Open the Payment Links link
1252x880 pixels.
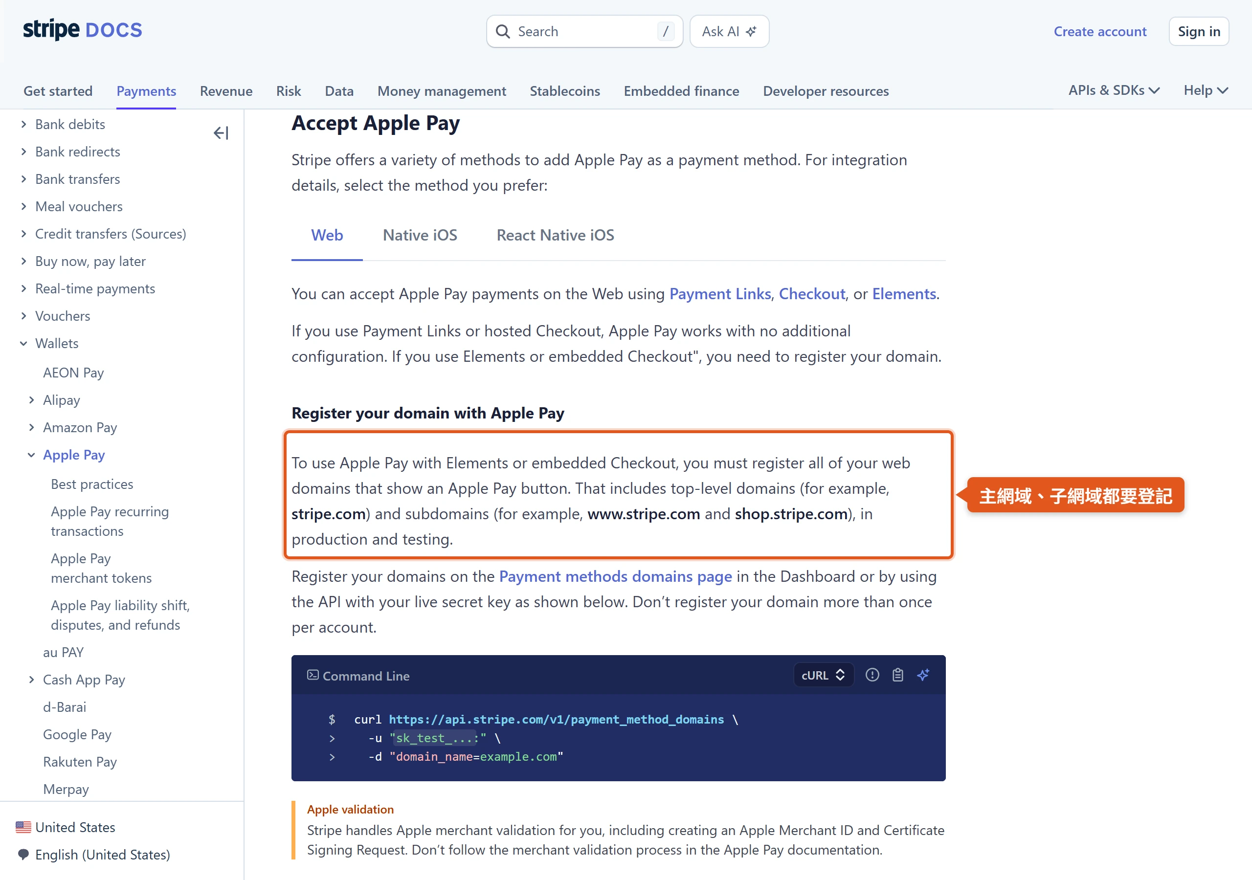(720, 294)
